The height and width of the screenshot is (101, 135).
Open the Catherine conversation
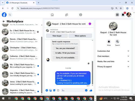tap(21, 57)
